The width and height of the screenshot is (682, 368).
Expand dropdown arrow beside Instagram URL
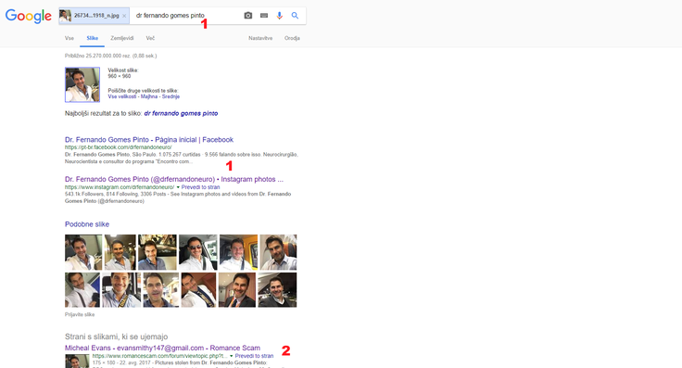(178, 187)
